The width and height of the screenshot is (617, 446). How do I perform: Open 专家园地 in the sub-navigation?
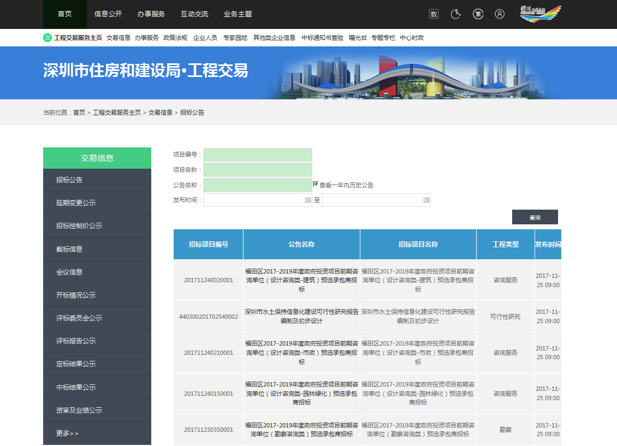click(x=235, y=38)
